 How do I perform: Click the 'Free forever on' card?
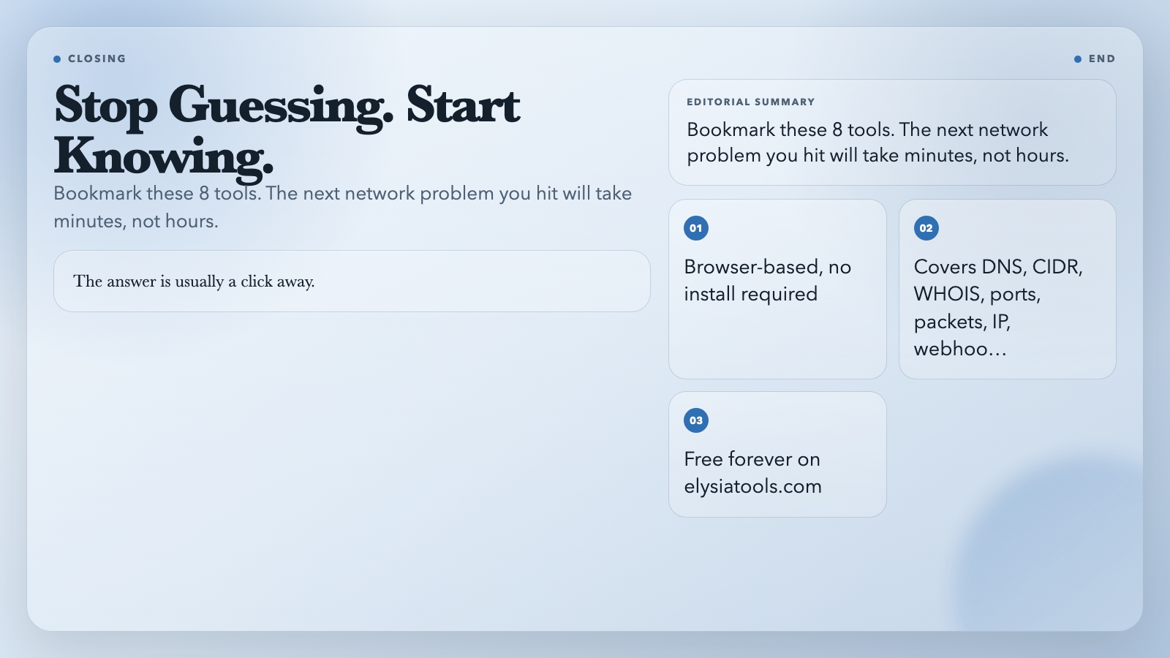pyautogui.click(x=777, y=454)
